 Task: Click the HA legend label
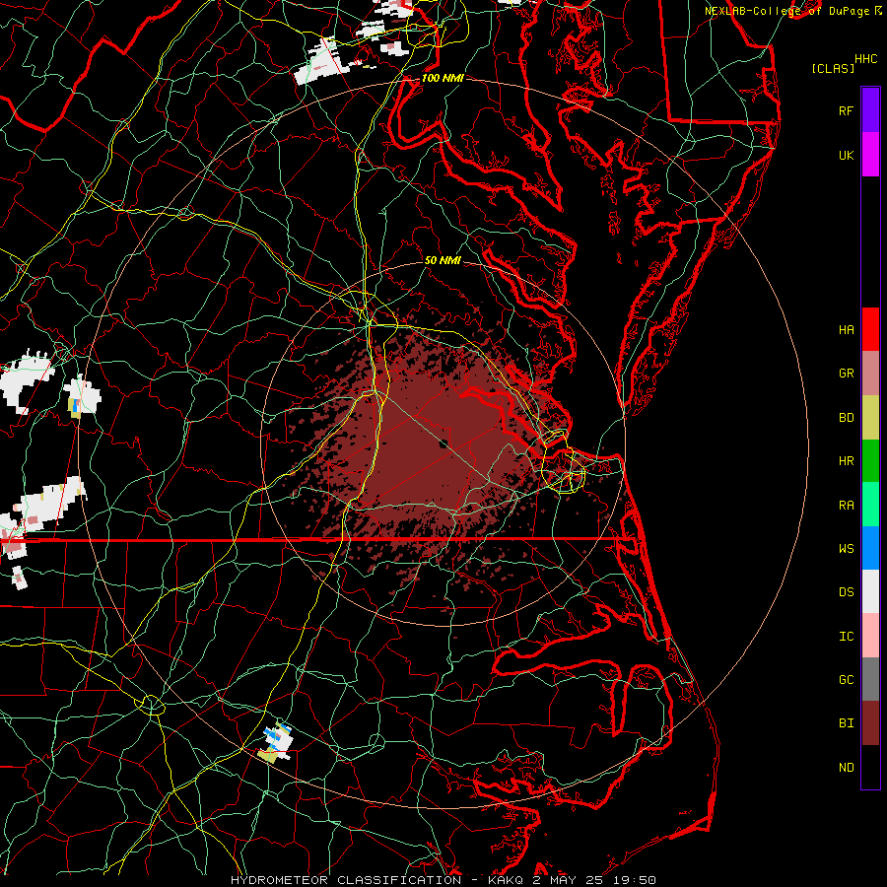(x=846, y=330)
